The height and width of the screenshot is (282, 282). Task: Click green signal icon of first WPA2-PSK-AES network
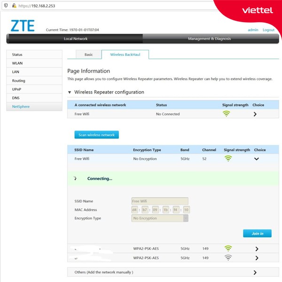click(x=228, y=248)
